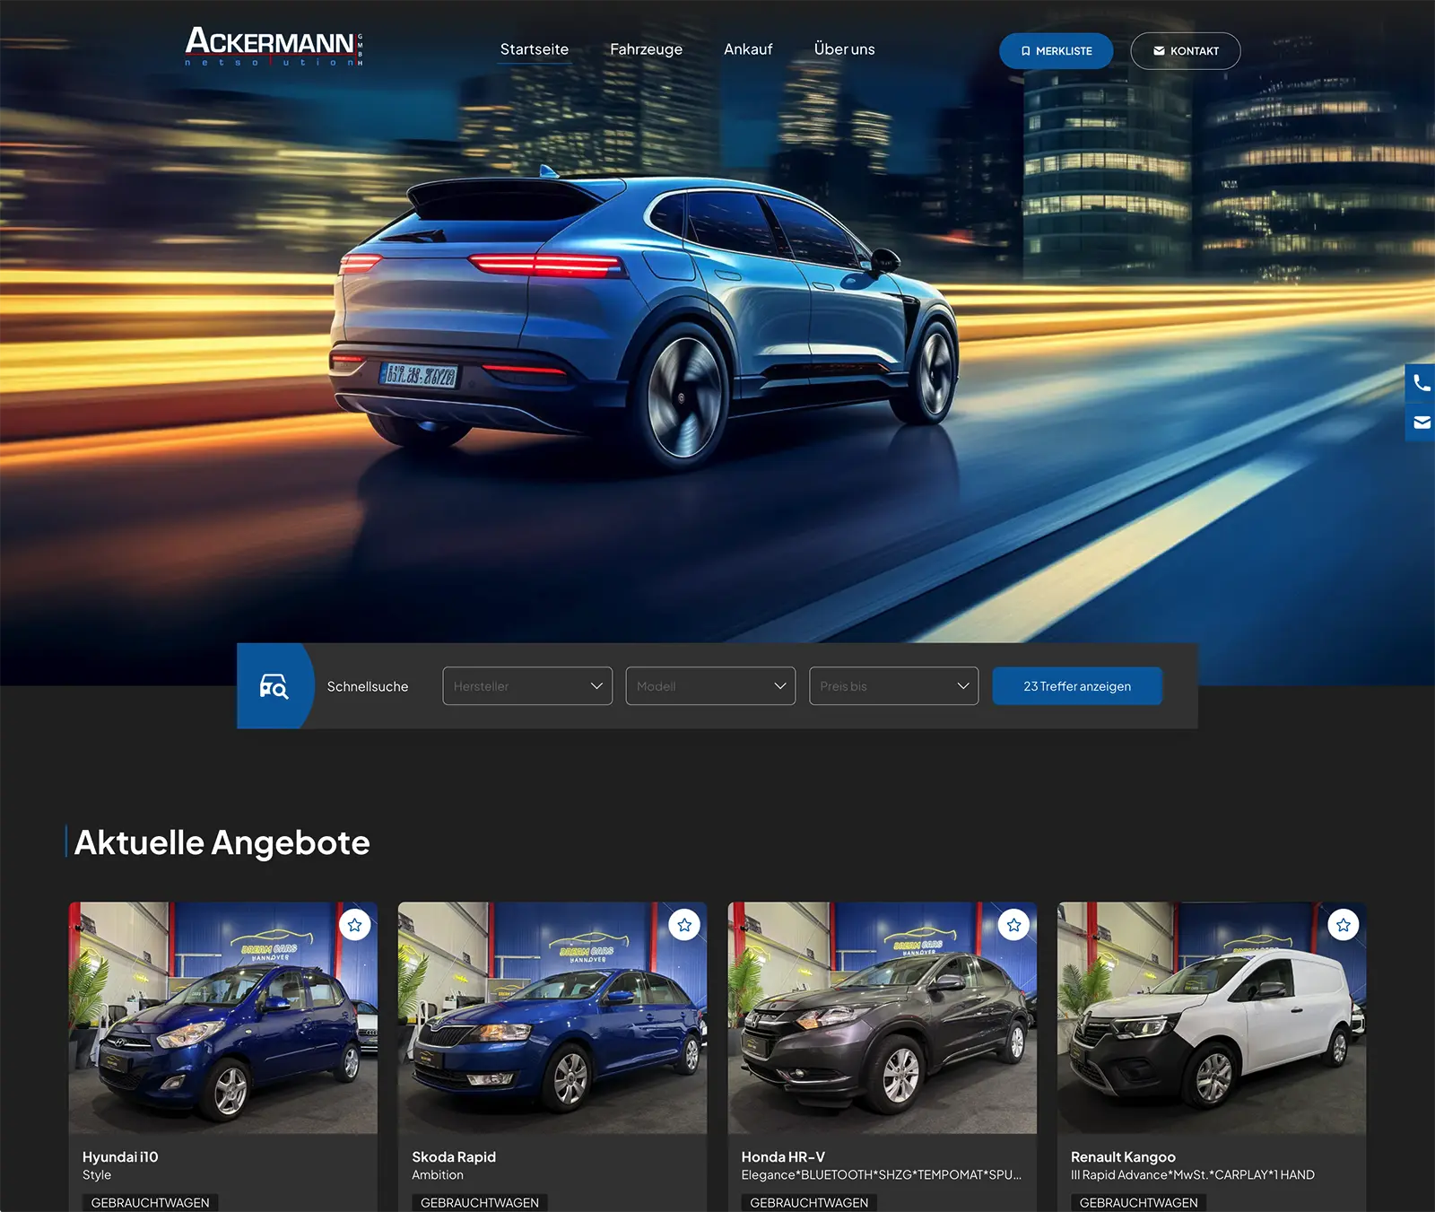The image size is (1435, 1212).
Task: Toggle favorite star on Honda HR-V card
Action: pos(1013,925)
